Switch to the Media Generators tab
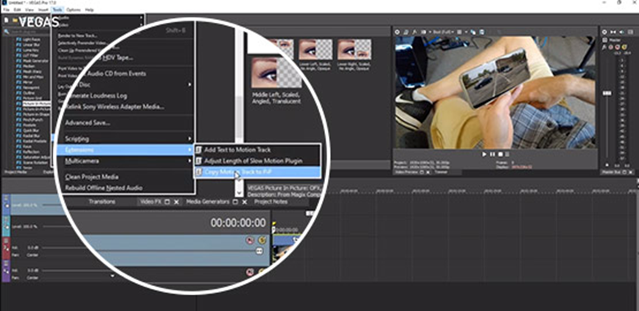Image resolution: width=639 pixels, height=311 pixels. pyautogui.click(x=208, y=201)
